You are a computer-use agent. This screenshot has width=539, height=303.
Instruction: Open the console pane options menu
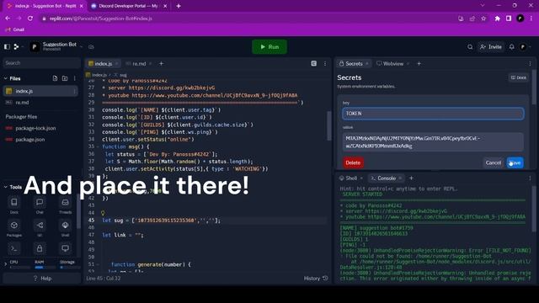(x=530, y=178)
